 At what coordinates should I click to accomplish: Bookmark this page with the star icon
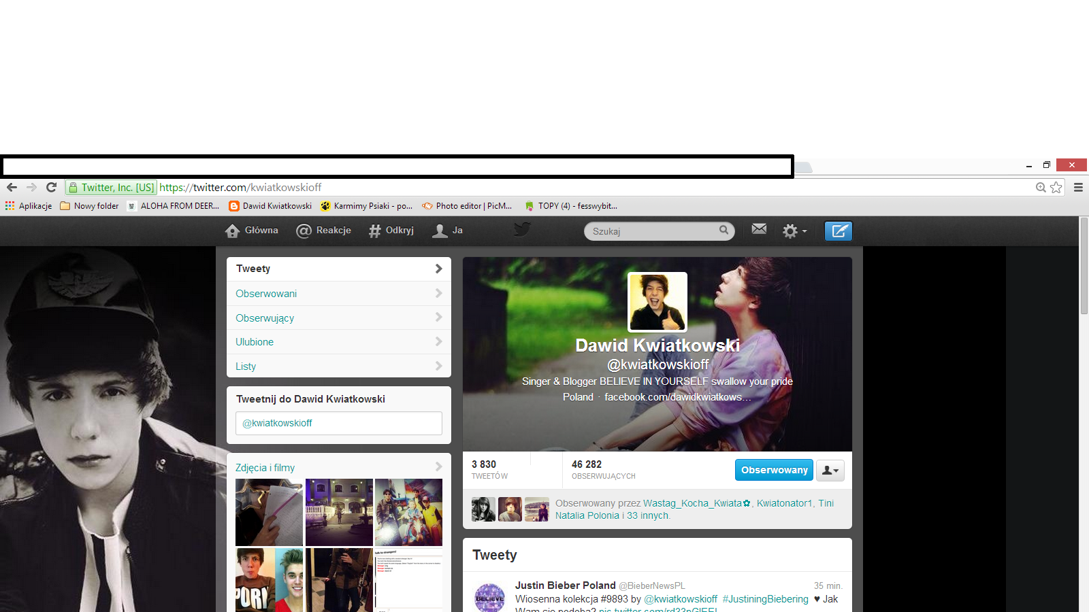click(1056, 188)
